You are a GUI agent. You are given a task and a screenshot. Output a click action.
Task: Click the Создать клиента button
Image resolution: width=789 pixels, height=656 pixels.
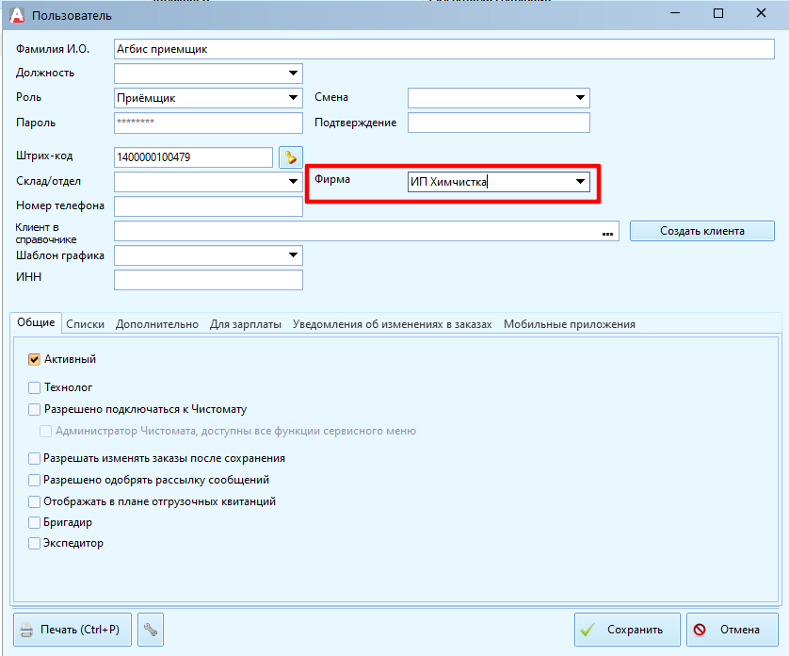702,231
